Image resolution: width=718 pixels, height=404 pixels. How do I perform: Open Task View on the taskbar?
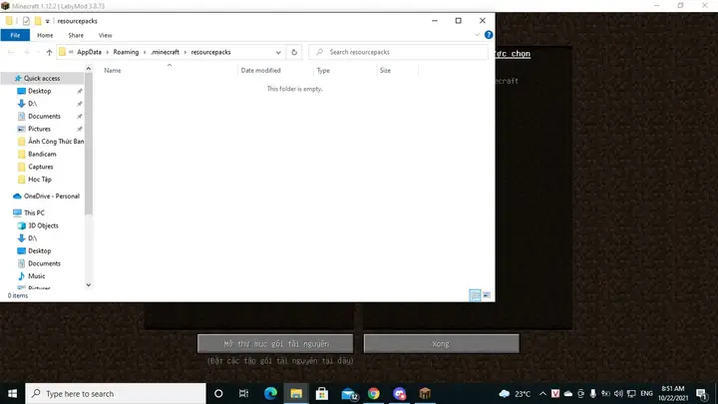tap(244, 394)
